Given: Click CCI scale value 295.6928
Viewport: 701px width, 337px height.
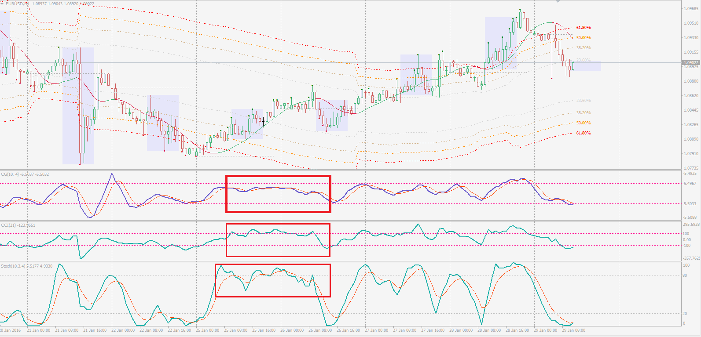Looking at the screenshot, I should click(x=691, y=225).
